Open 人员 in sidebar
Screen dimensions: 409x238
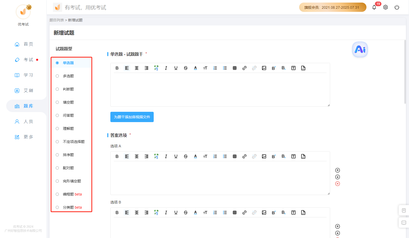[24, 121]
